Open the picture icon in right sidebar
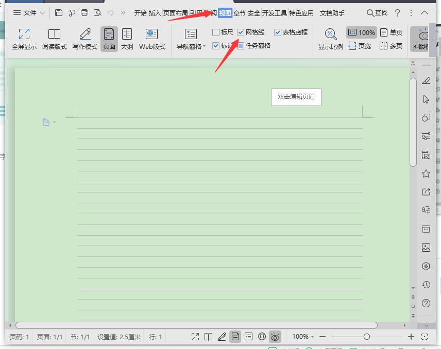This screenshot has width=441, height=349. pos(426,248)
